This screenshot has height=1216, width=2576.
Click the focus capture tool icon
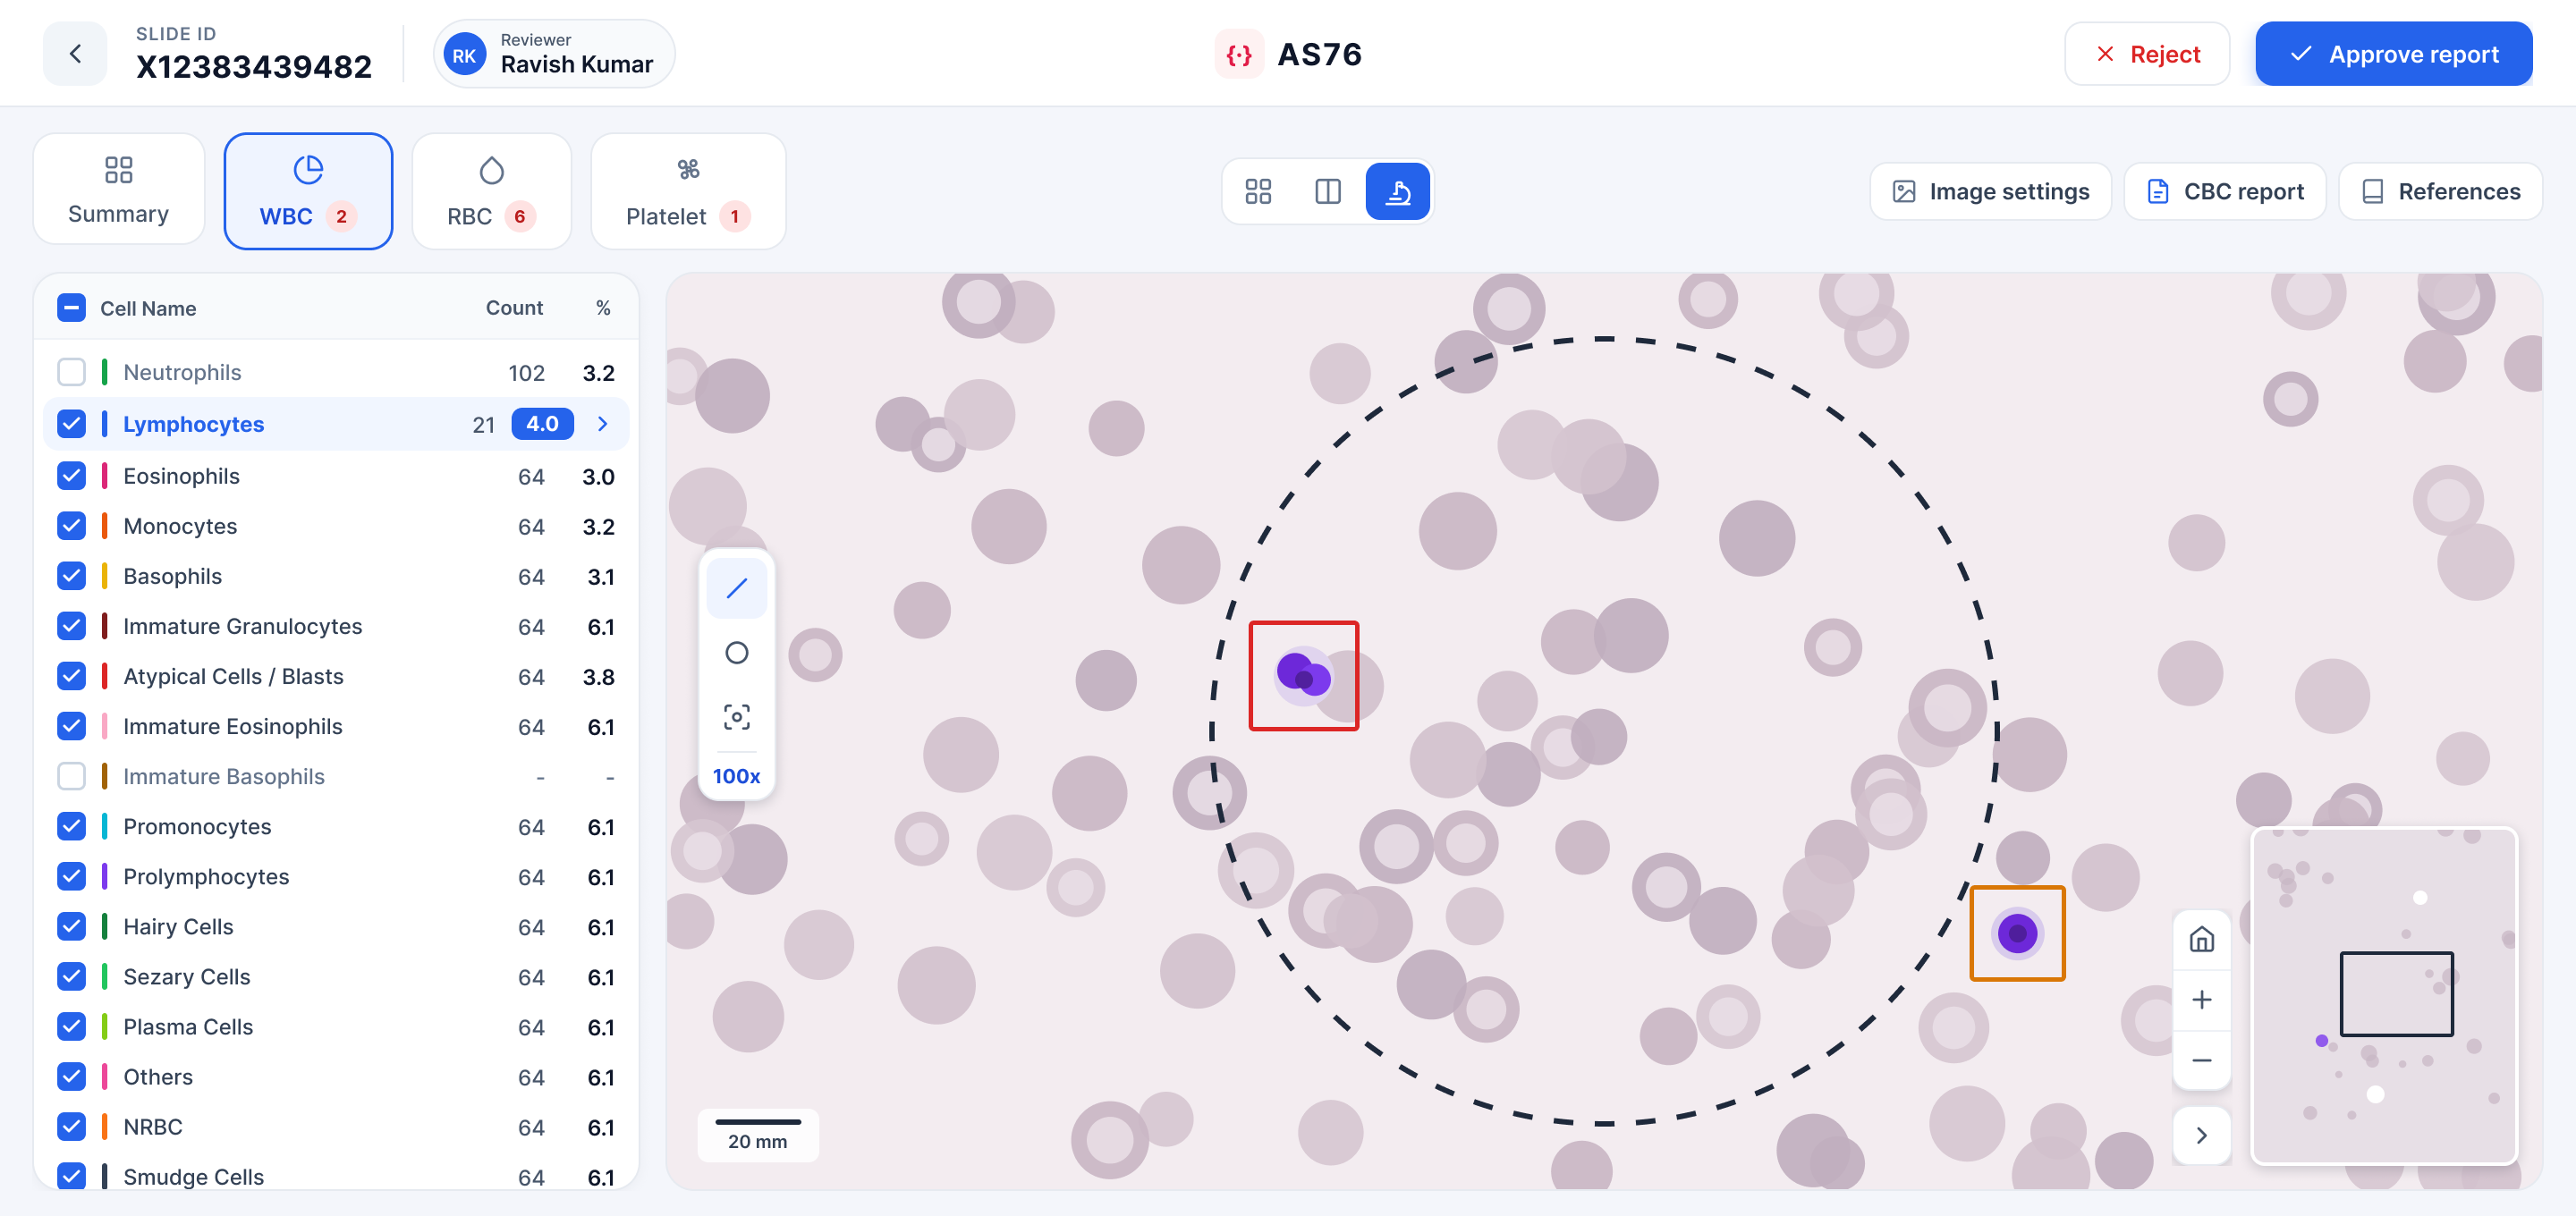[x=736, y=717]
